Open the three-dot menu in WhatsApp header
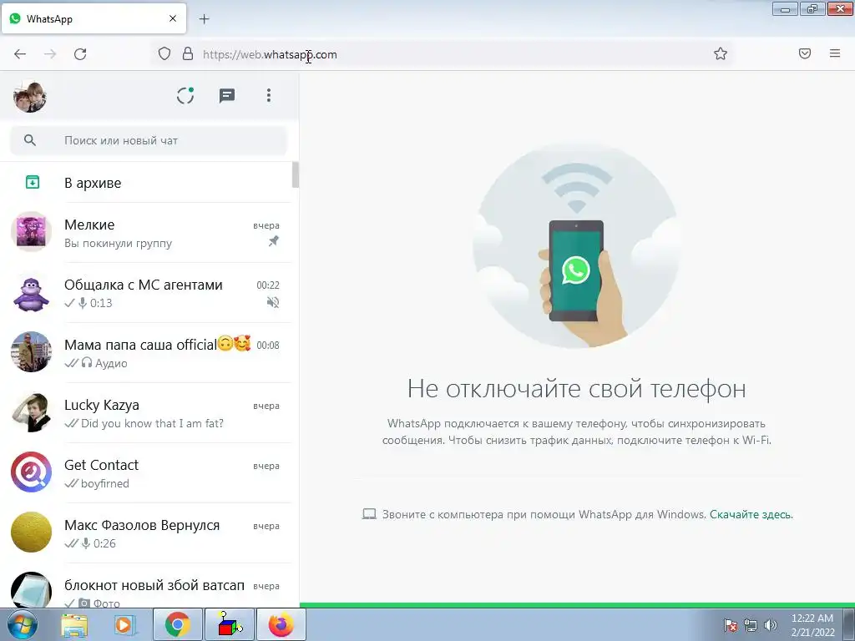Image resolution: width=855 pixels, height=641 pixels. pos(268,95)
